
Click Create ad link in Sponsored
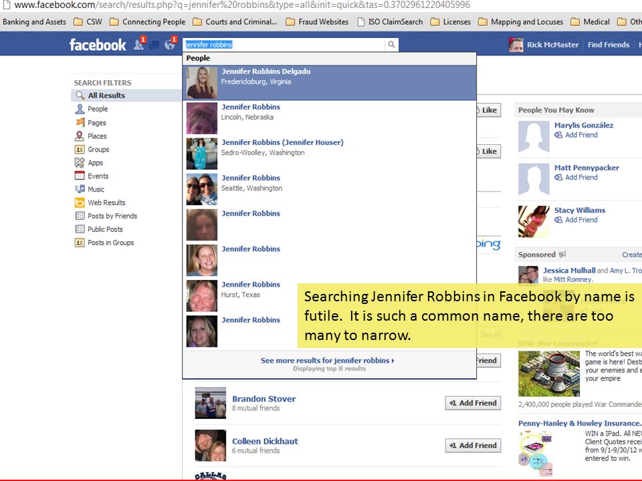point(632,255)
